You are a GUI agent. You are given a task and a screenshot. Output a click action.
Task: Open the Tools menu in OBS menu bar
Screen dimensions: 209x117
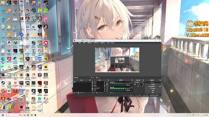pos(108,43)
